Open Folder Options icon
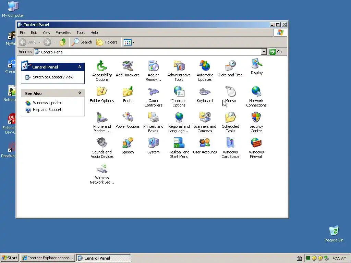The width and height of the screenshot is (351, 263). (x=102, y=95)
